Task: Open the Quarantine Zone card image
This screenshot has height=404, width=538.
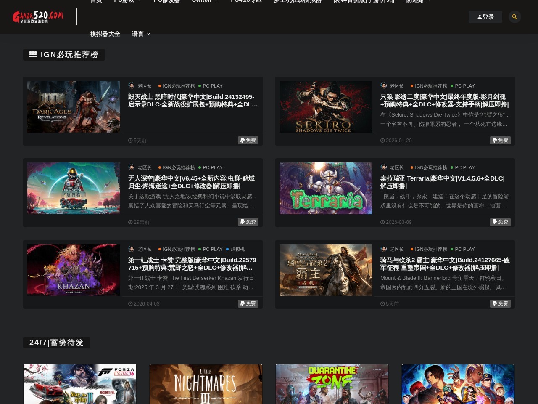Action: click(x=332, y=384)
